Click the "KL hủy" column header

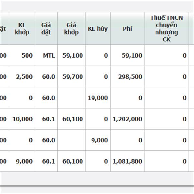98,28
